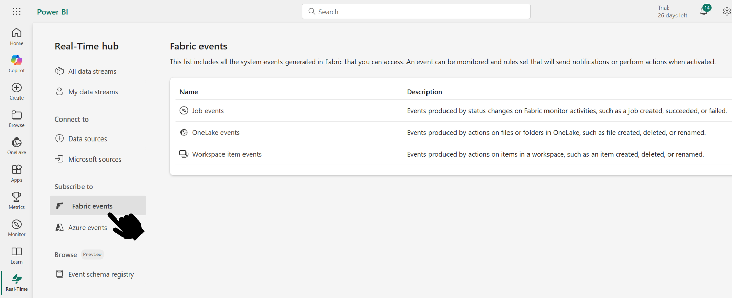Viewport: 732px width, 298px height.
Task: Open Browse folder icon in sidebar
Action: click(x=16, y=118)
